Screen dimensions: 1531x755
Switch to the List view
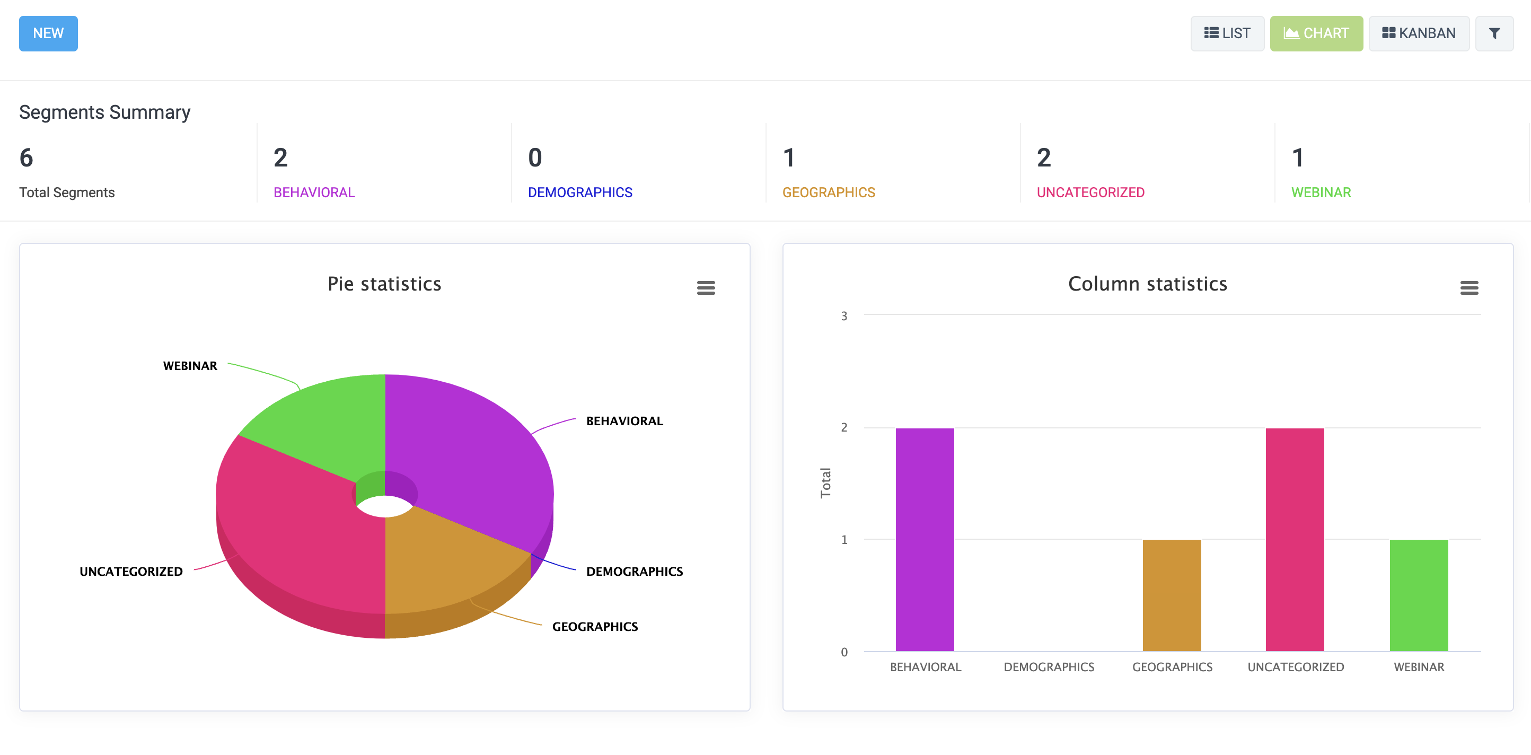tap(1227, 33)
